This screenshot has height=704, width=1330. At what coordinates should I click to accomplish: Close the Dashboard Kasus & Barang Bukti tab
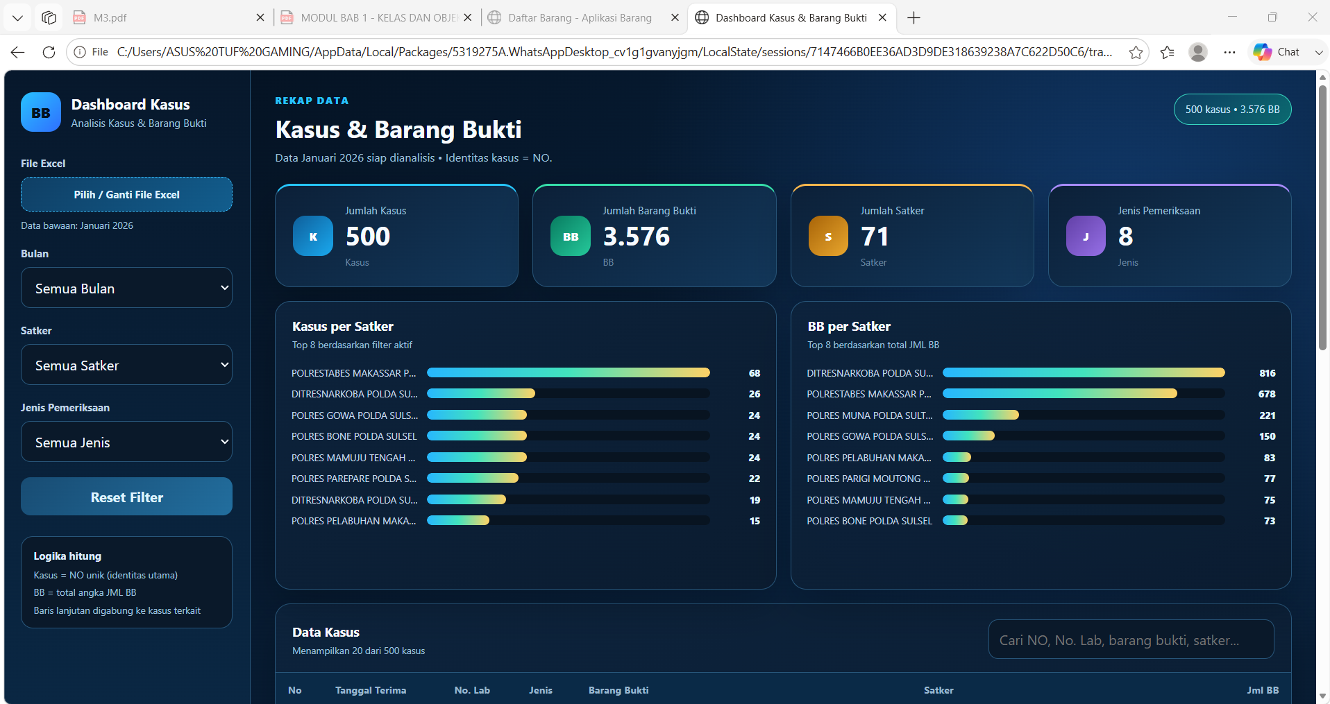click(882, 18)
